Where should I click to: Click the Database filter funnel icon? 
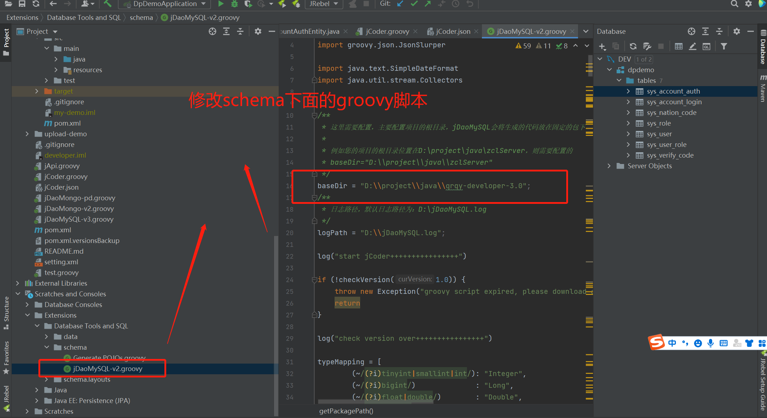point(724,46)
